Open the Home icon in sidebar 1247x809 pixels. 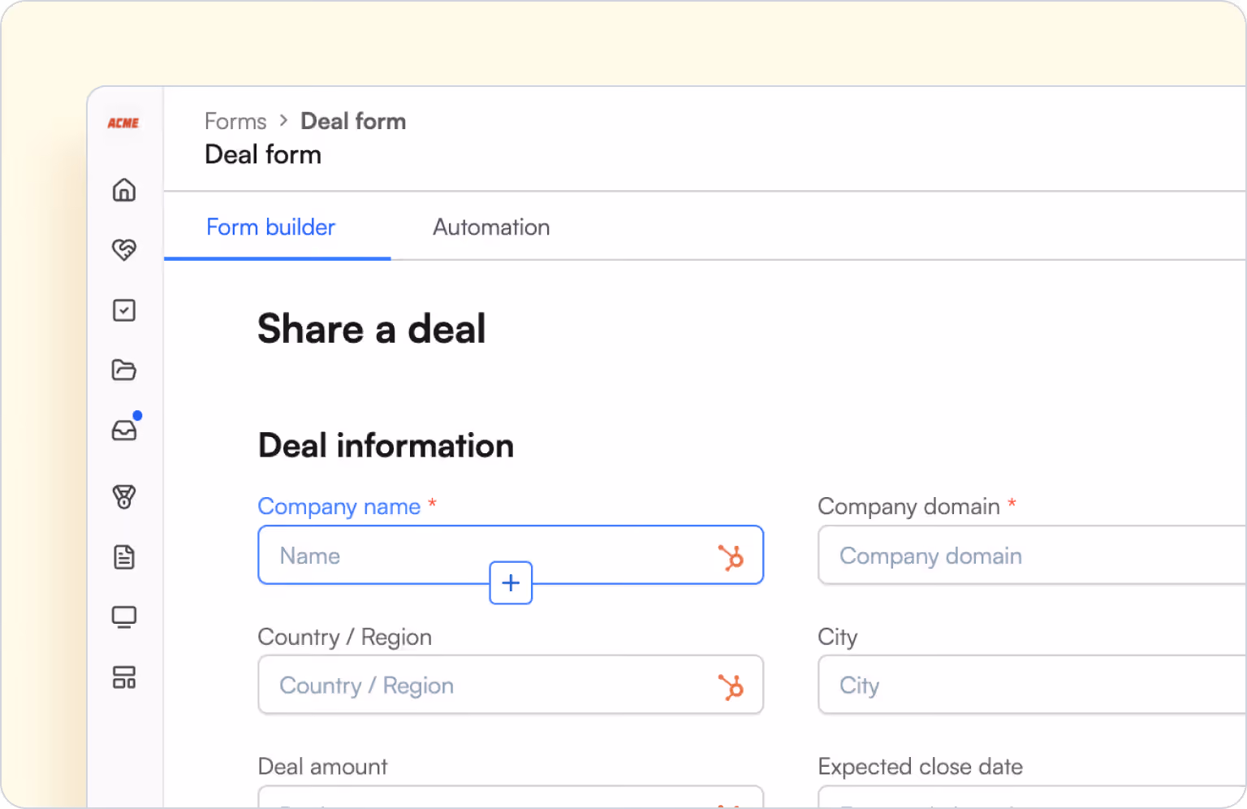coord(124,190)
